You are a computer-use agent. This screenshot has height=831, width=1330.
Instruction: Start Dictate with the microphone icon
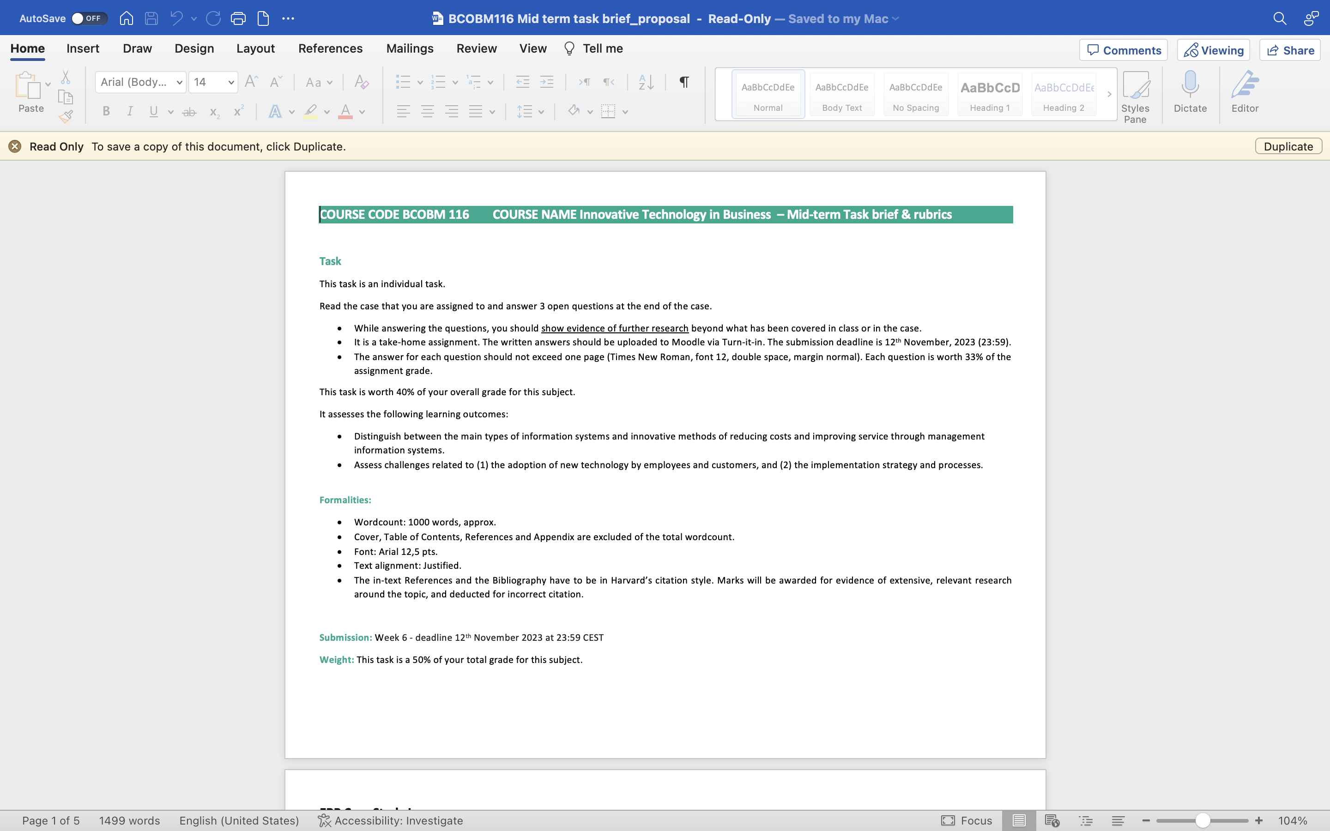point(1190,92)
